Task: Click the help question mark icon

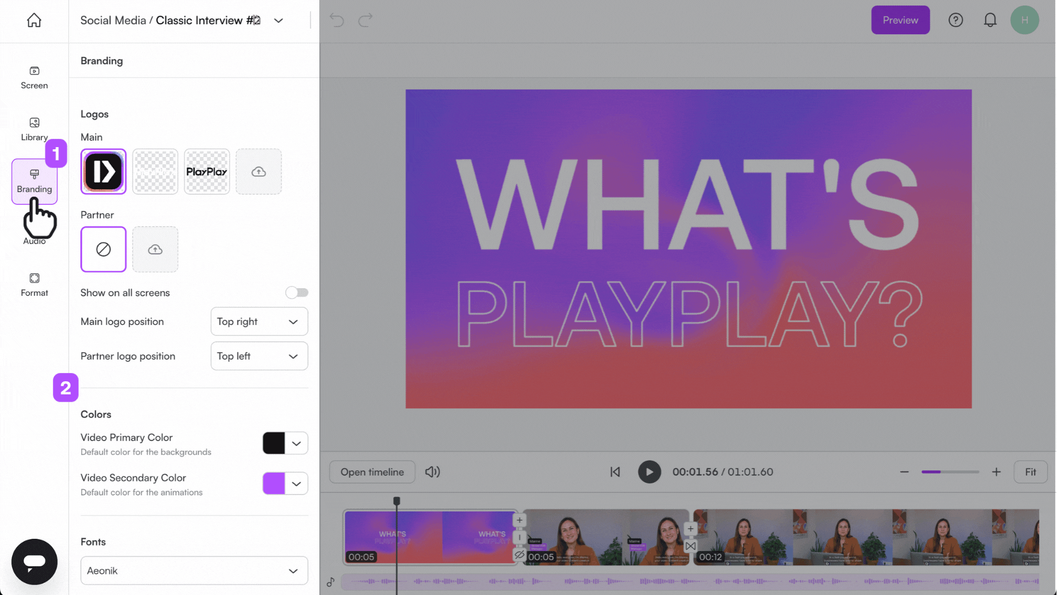Action: pos(956,20)
